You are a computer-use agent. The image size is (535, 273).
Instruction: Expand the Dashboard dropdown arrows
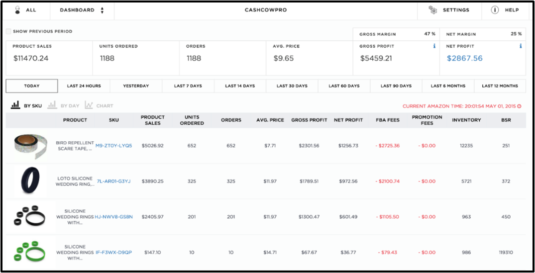point(102,10)
